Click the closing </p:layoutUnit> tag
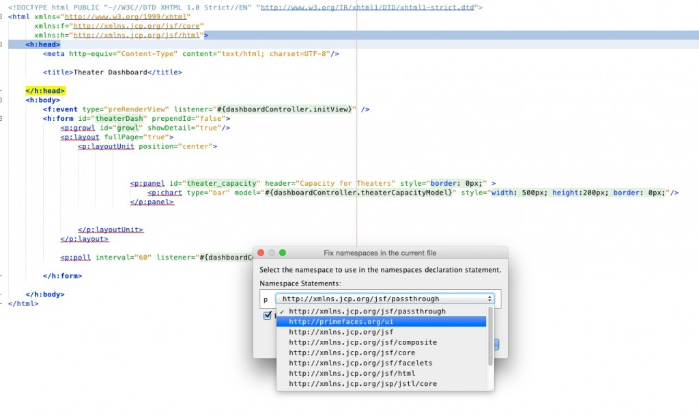This screenshot has height=416, width=699. pos(111,230)
